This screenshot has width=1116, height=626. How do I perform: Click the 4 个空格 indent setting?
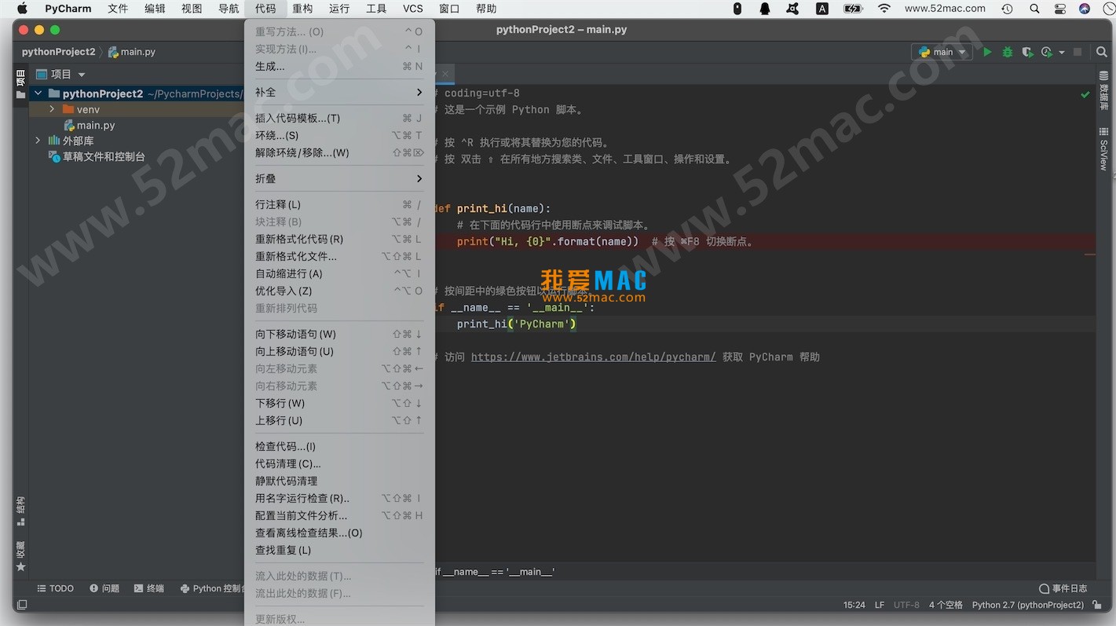(946, 605)
